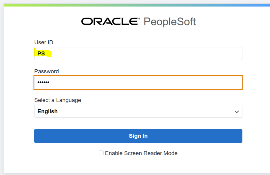
Task: Click the User ID input field
Action: (x=138, y=53)
